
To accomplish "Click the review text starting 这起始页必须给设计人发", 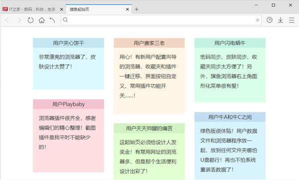I will [x=148, y=157].
